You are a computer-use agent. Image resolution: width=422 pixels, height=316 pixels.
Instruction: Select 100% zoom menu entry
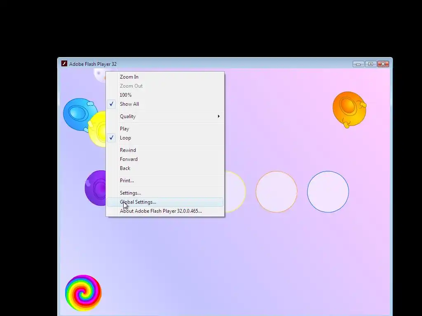(165, 95)
